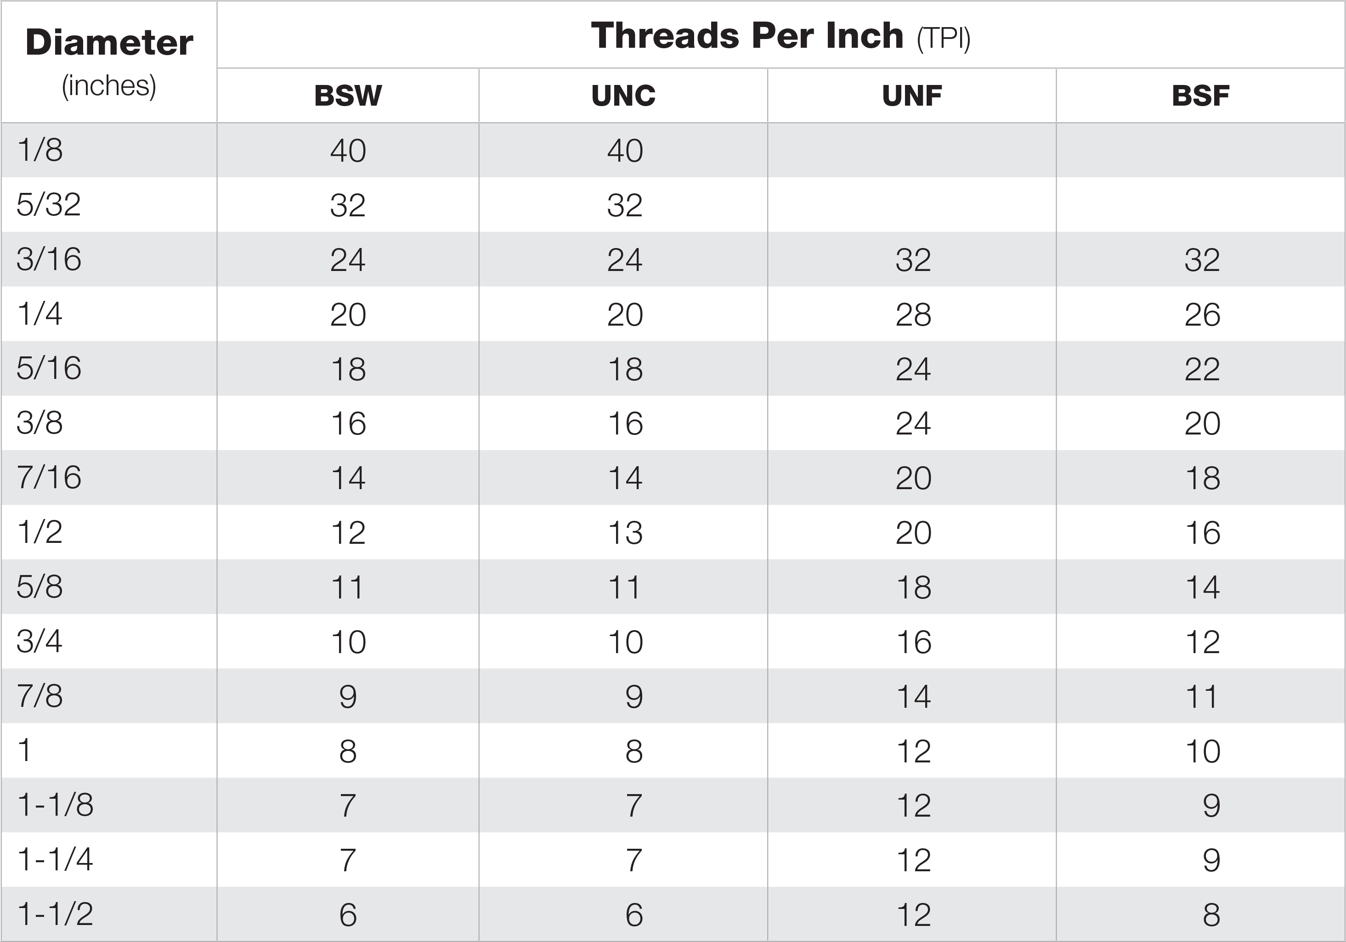This screenshot has height=942, width=1346.
Task: Select UNF value 14 in 7/8 row
Action: [x=913, y=696]
